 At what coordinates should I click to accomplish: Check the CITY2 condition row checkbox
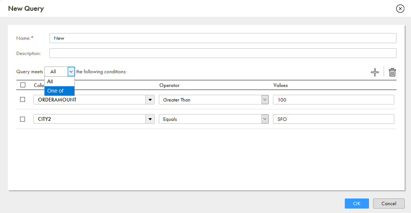[23, 119]
